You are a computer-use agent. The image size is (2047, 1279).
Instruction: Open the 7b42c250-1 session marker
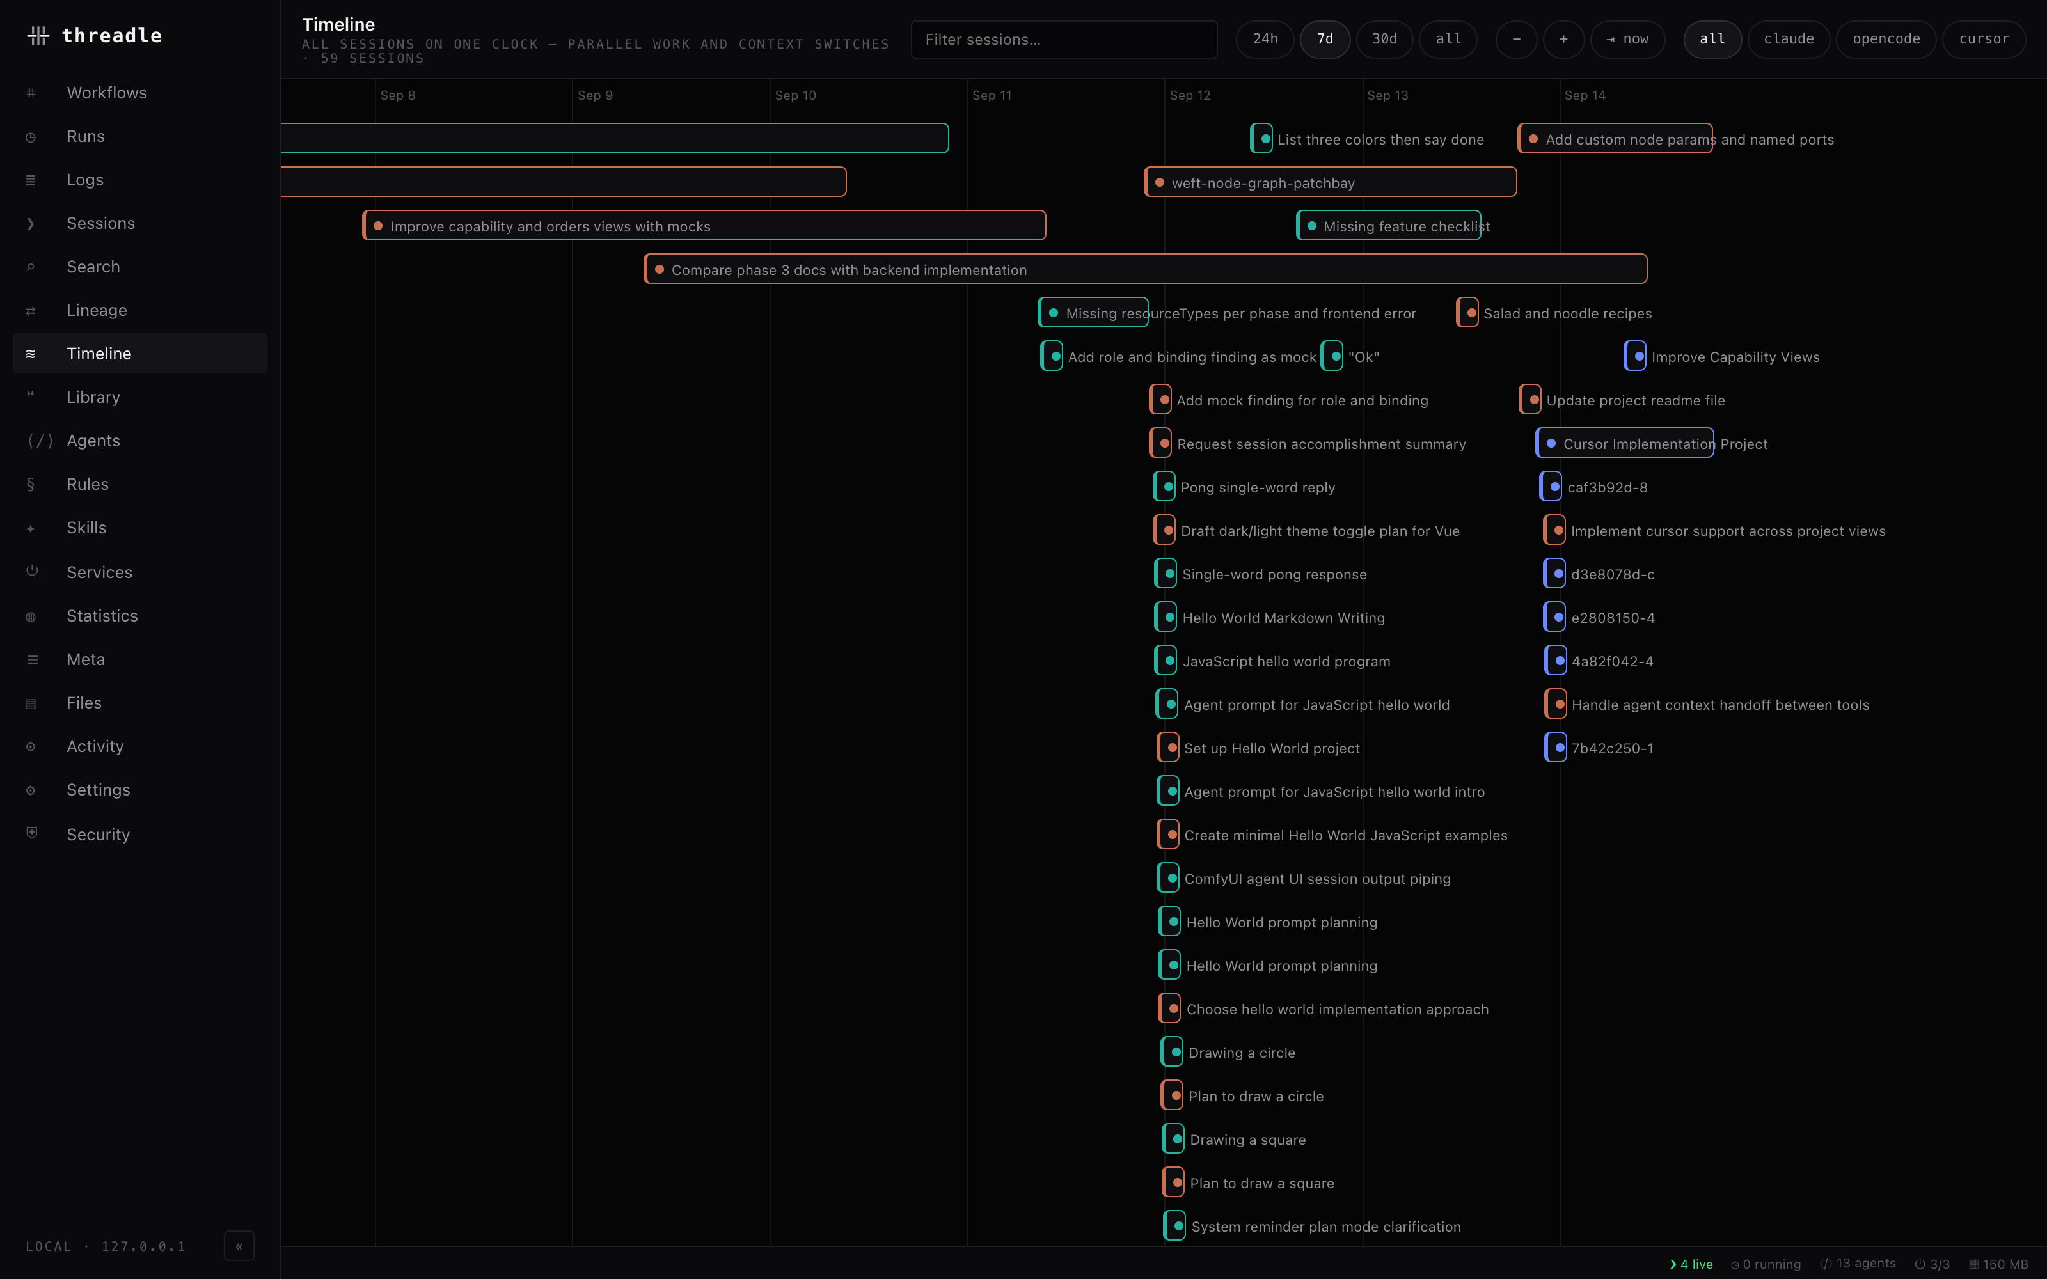point(1556,748)
